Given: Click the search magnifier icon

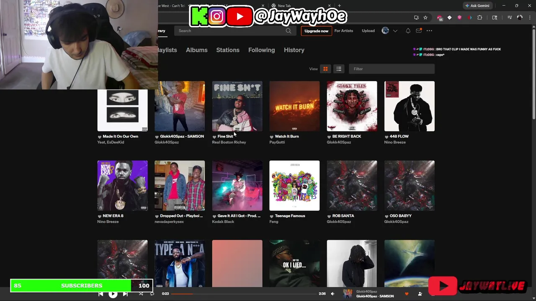Looking at the screenshot, I should (288, 31).
